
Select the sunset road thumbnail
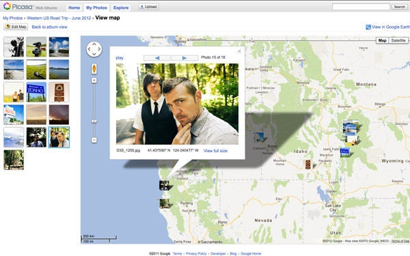[36, 115]
